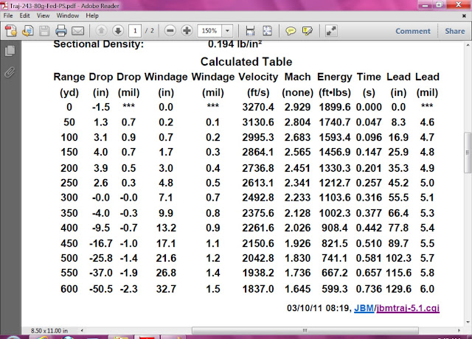Viewport: 472px width, 339px height.
Task: Go to next page arrow
Action: point(118,30)
